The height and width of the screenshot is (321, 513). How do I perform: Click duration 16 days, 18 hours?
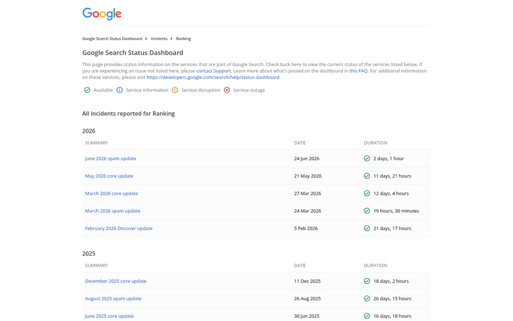coord(392,316)
